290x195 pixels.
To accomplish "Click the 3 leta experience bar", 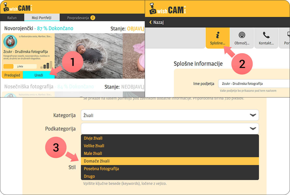I will 20,67.
